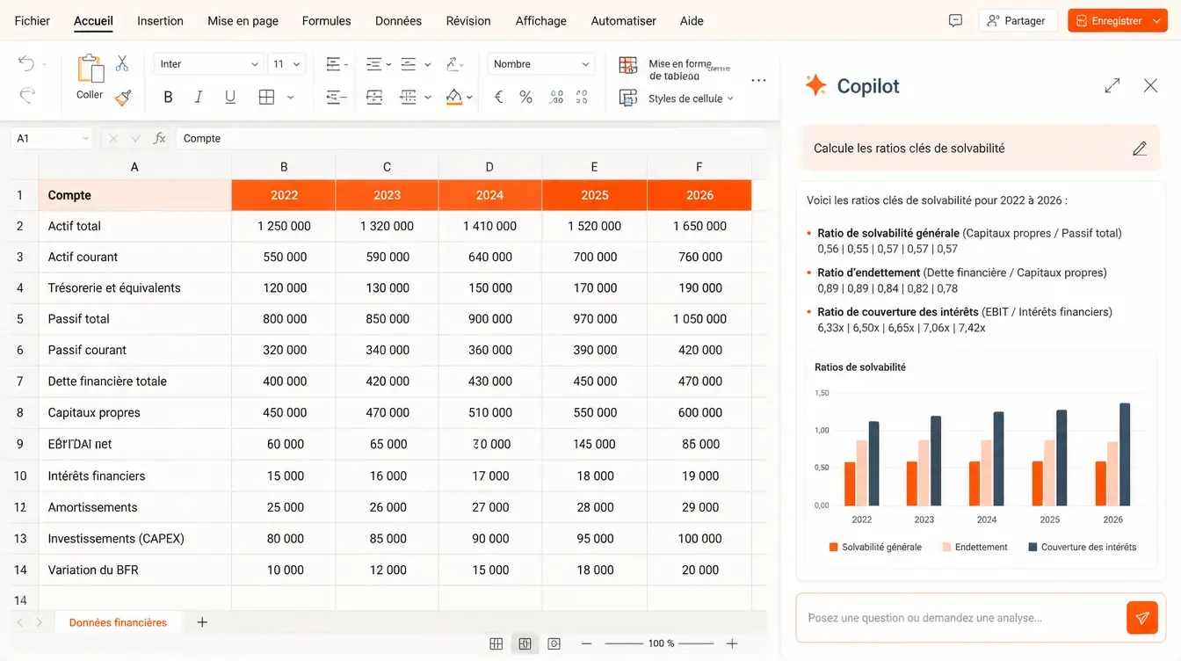The height and width of the screenshot is (661, 1181).
Task: Open the Automatiser tab
Action: click(624, 20)
